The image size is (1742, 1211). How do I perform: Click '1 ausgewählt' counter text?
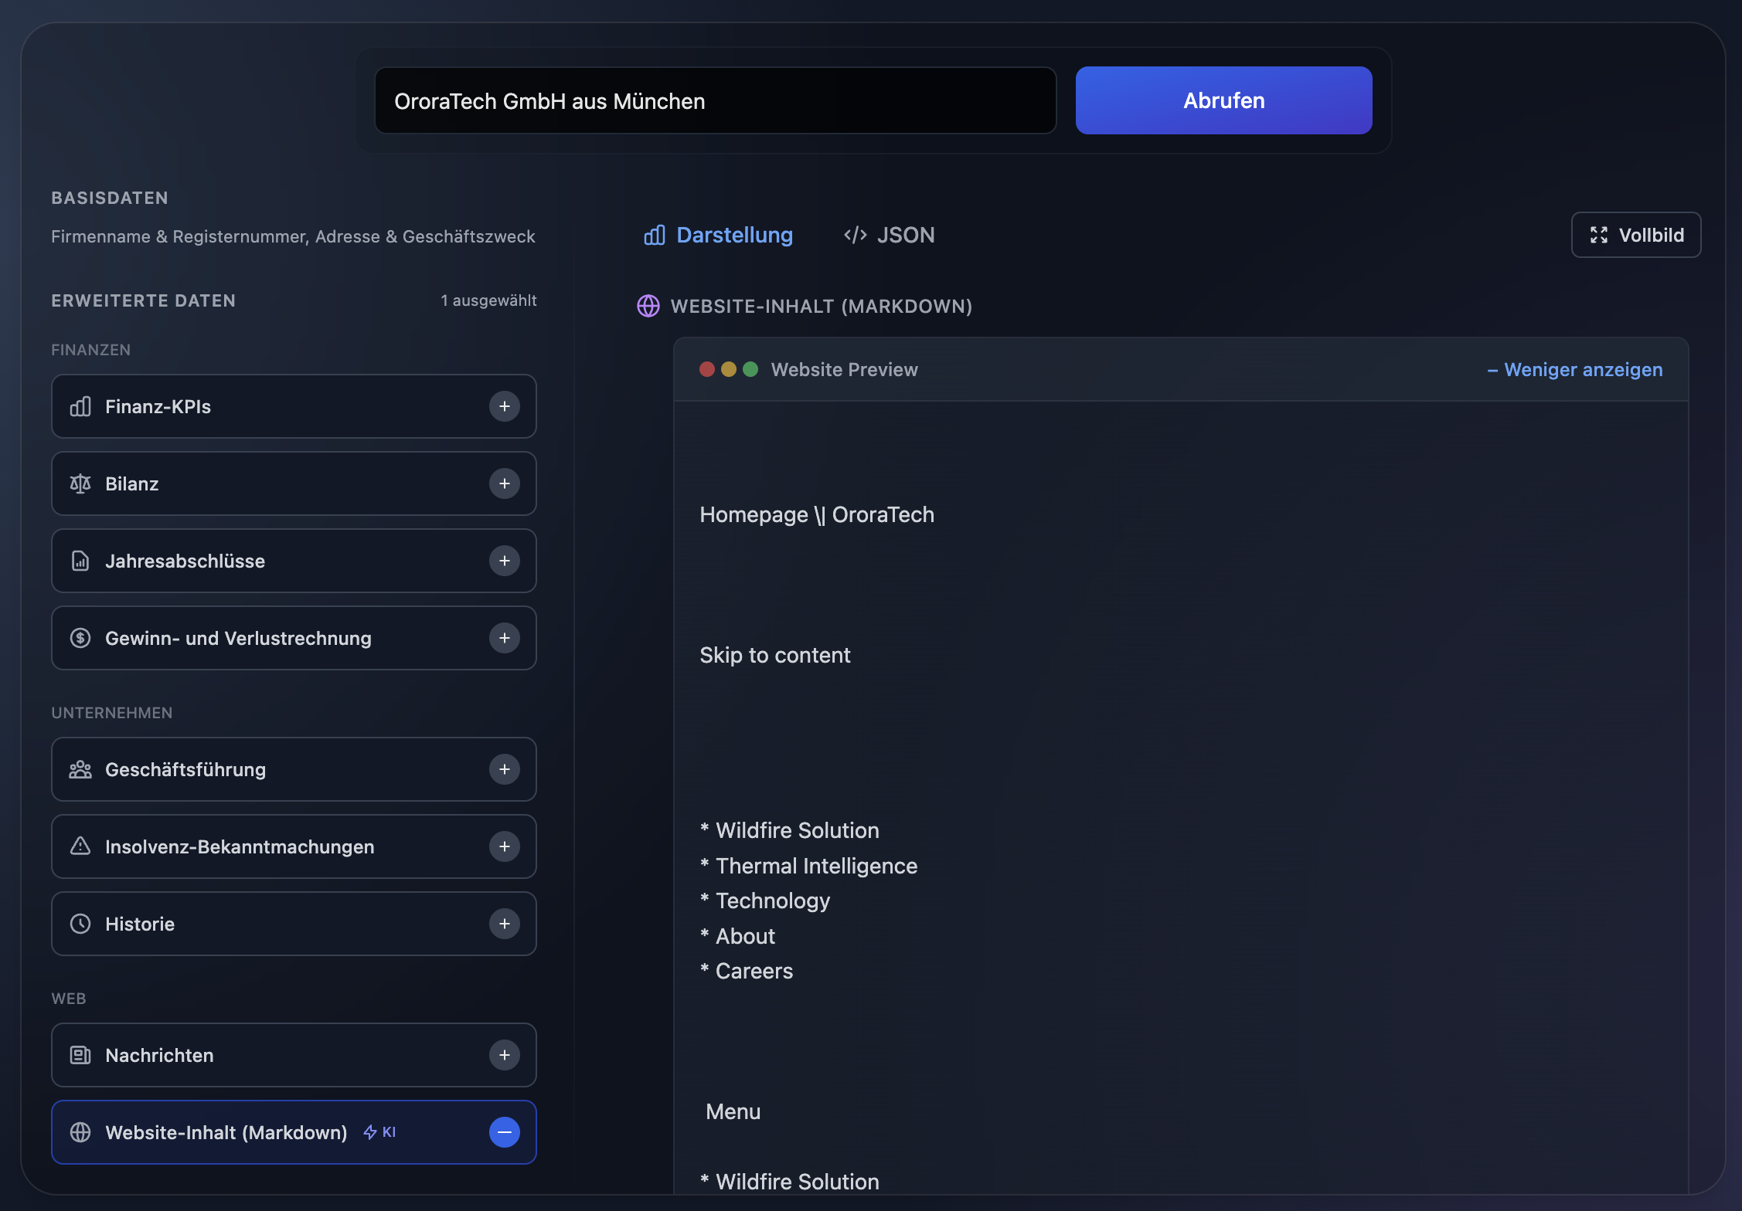point(488,300)
